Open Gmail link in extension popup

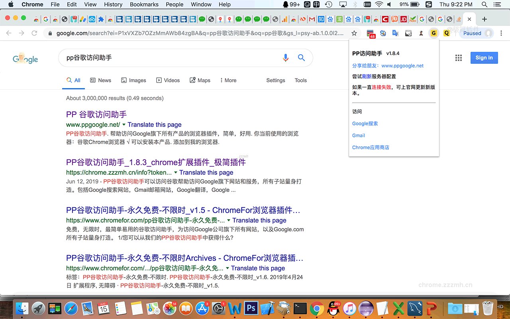(x=359, y=136)
